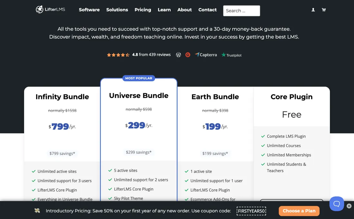Go to the Contact page

point(208,10)
